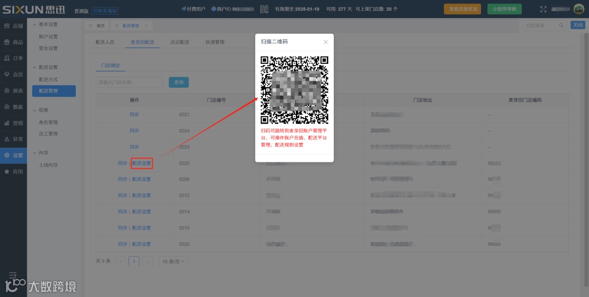
Task: Click 同步 for store 0028
Action: pyautogui.click(x=134, y=147)
